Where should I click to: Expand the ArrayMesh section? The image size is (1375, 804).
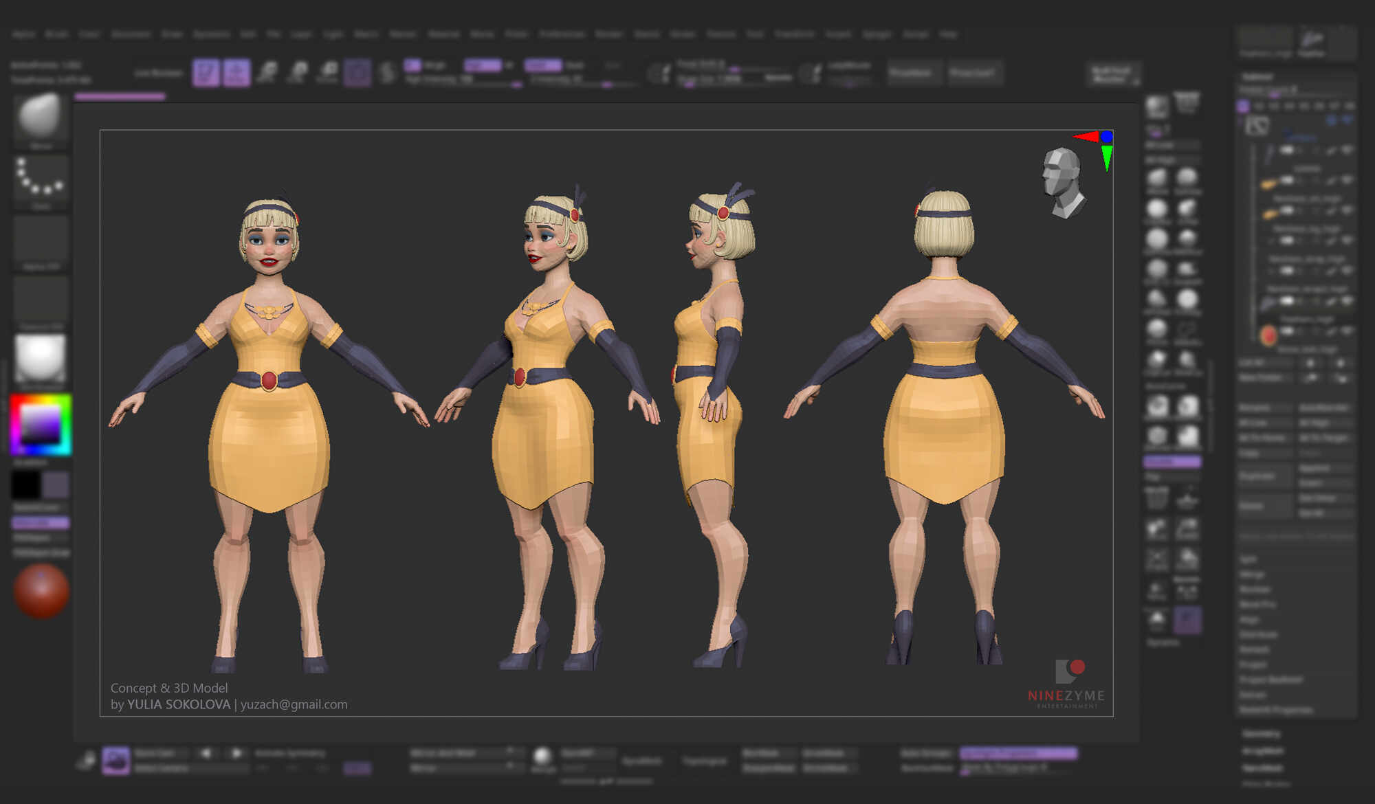click(x=1262, y=751)
